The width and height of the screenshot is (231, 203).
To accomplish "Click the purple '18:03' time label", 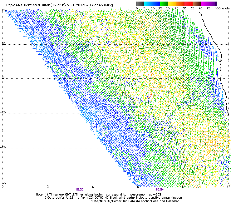I will 79,190.
